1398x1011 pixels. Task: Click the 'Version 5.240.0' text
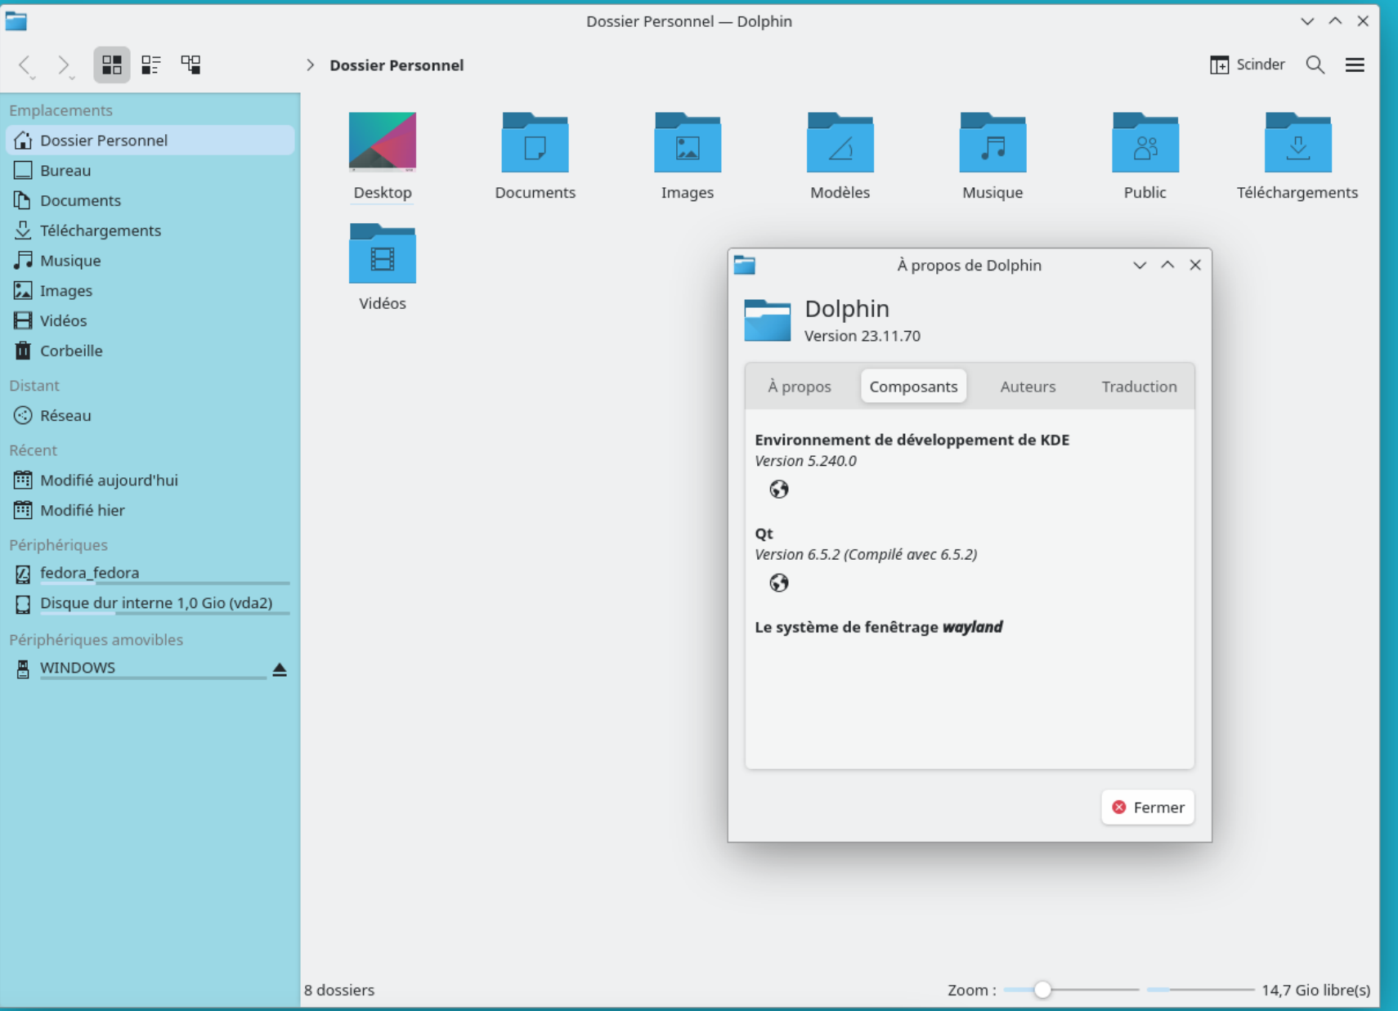pyautogui.click(x=806, y=461)
